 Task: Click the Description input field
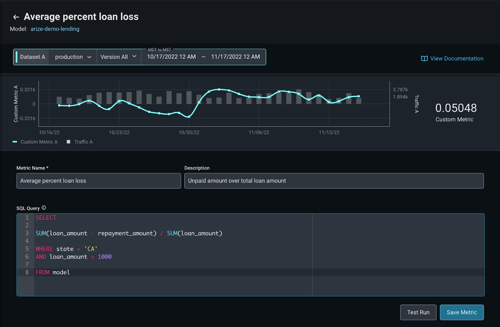[x=334, y=181]
